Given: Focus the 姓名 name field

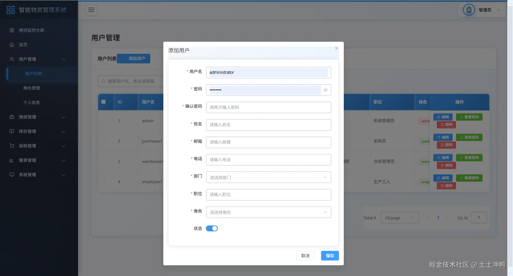Looking at the screenshot, I should pos(269,125).
